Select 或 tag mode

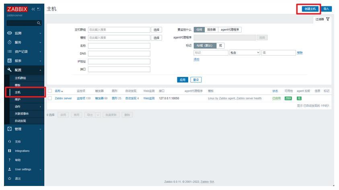[220, 45]
